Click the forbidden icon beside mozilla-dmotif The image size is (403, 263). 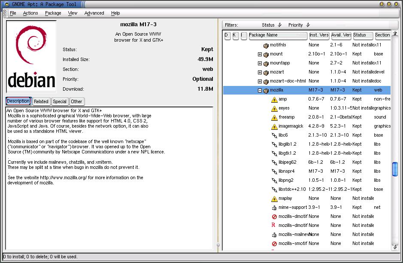274,216
